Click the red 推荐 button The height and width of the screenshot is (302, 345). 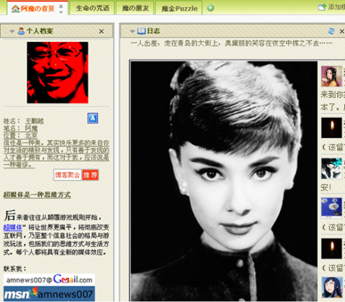[90, 175]
